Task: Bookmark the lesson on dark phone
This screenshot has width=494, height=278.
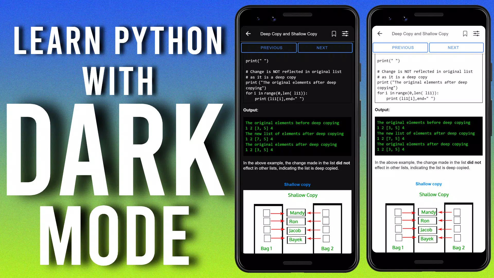Action: pyautogui.click(x=334, y=34)
